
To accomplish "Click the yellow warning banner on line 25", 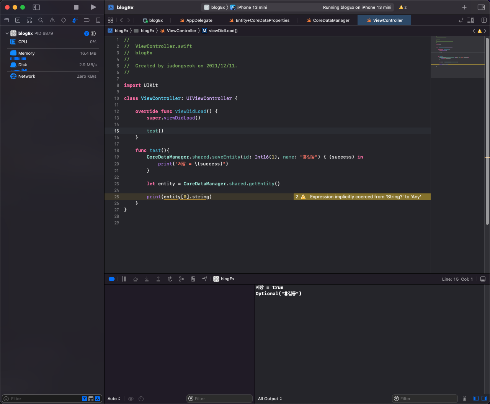I will pos(365,197).
